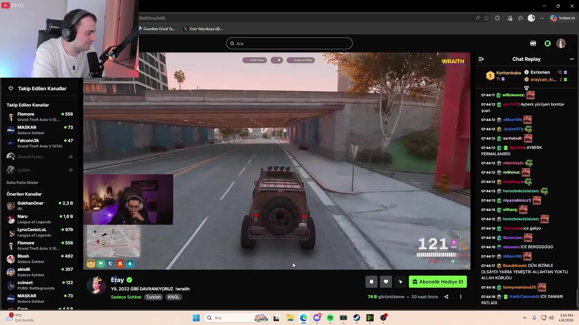Image resolution: width=579 pixels, height=325 pixels.
Task: Select the KNGL tag
Action: coord(174,297)
